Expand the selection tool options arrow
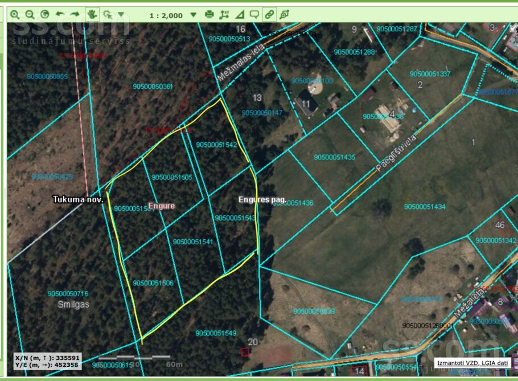 click(121, 14)
